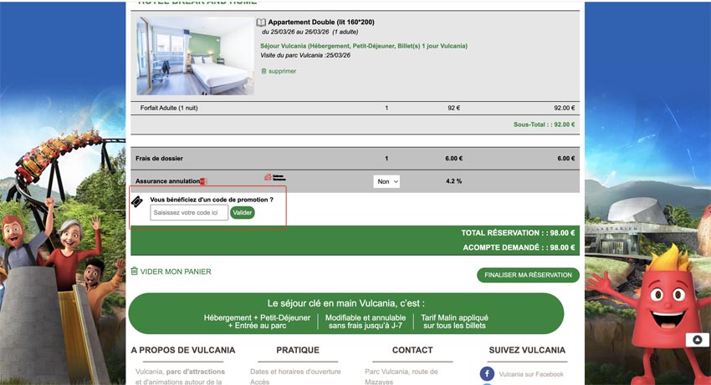Focus the promotion code input field
The height and width of the screenshot is (385, 711).
[x=189, y=213]
